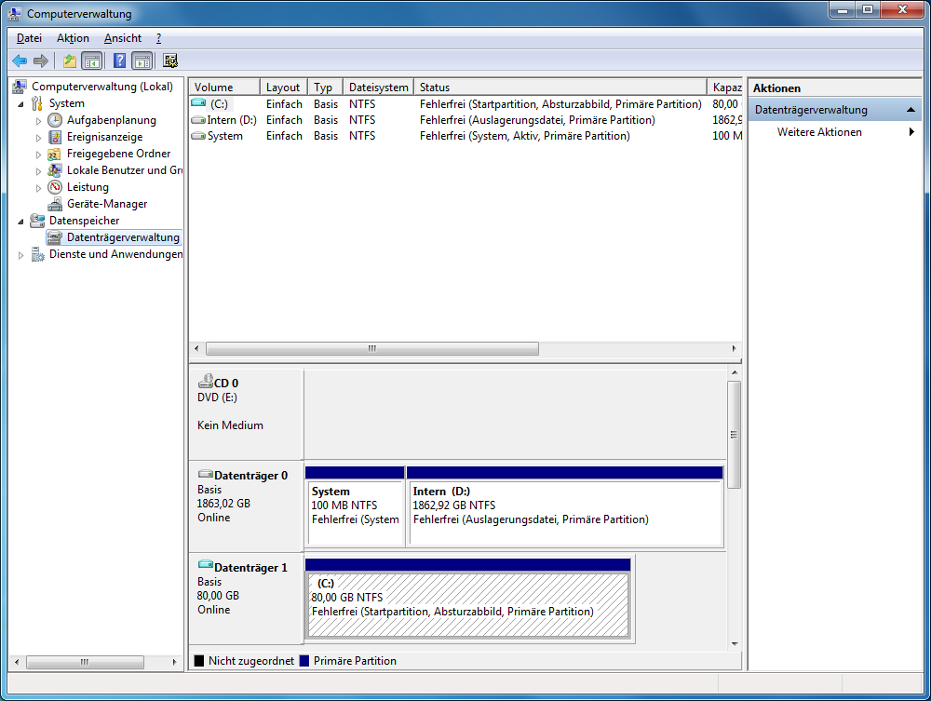Select the Ereignisanzeige tree item label
This screenshot has height=701, width=931.
click(104, 137)
